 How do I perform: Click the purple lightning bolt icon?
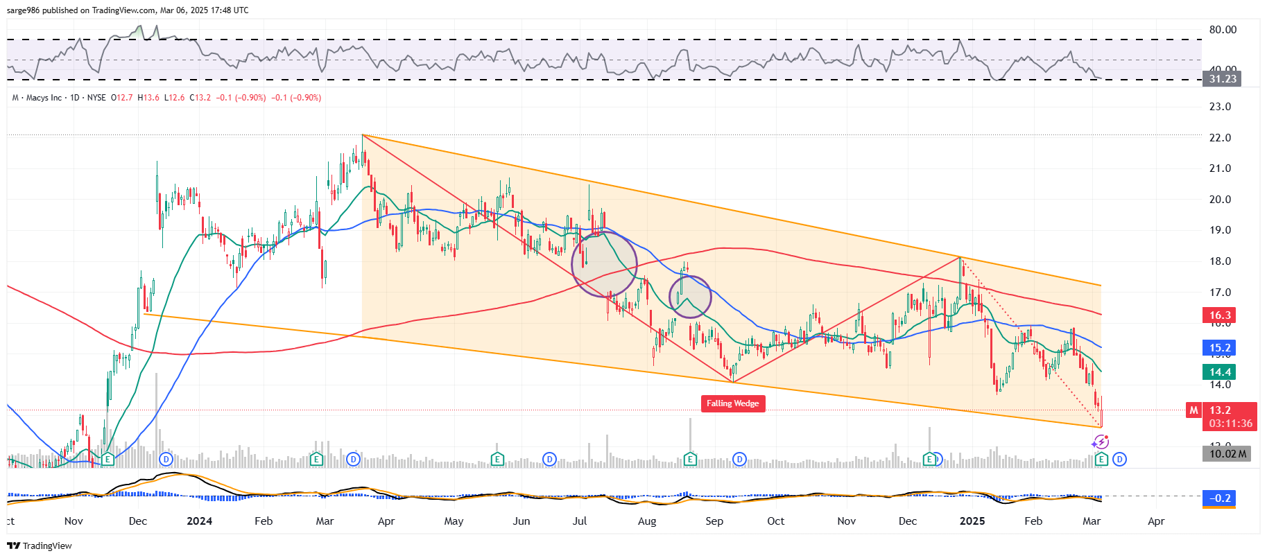[x=1101, y=442]
